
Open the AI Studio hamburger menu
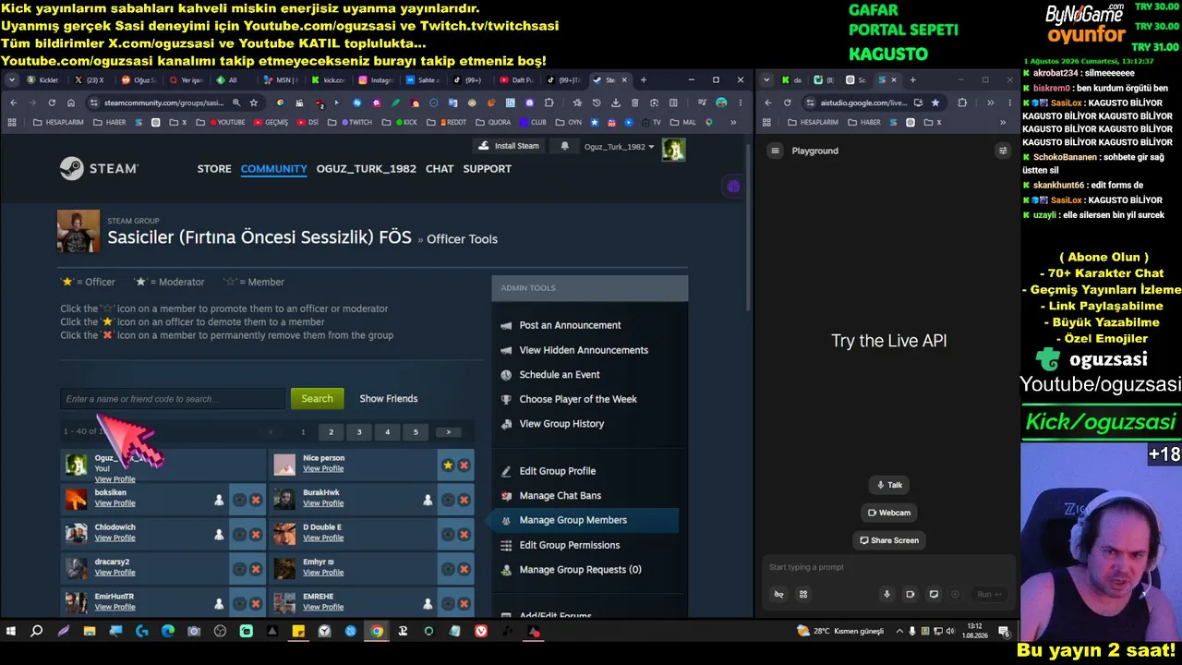click(776, 151)
